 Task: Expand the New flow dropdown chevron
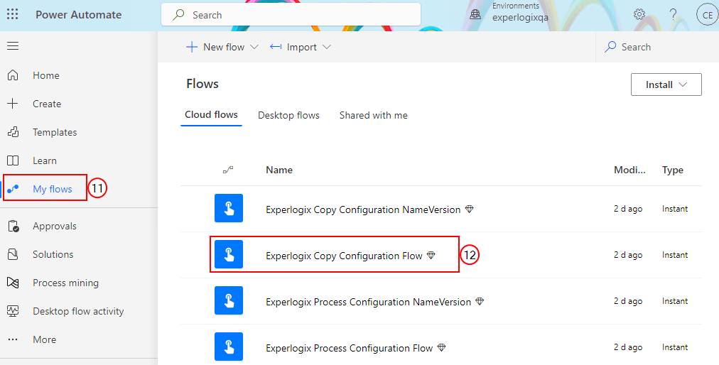(254, 48)
